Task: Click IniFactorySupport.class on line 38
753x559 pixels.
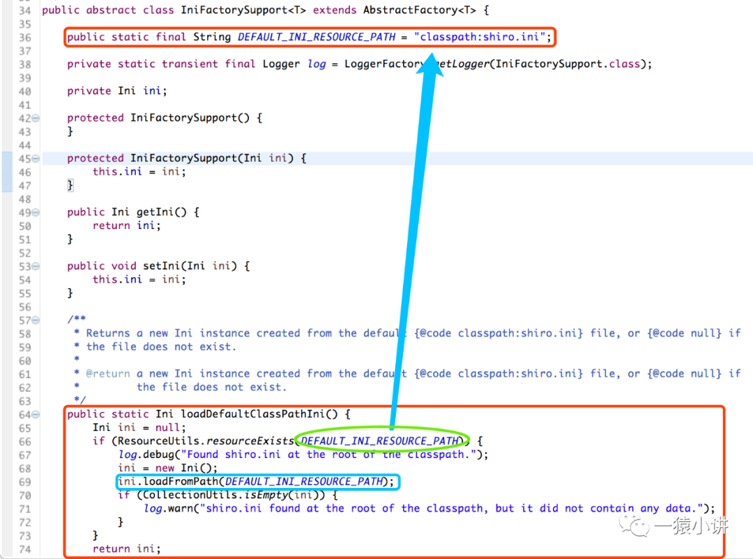Action: pyautogui.click(x=568, y=64)
